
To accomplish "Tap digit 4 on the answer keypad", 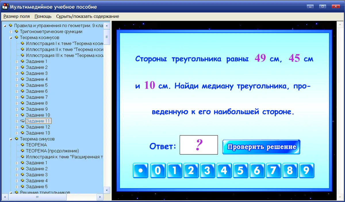I will click(x=224, y=171).
